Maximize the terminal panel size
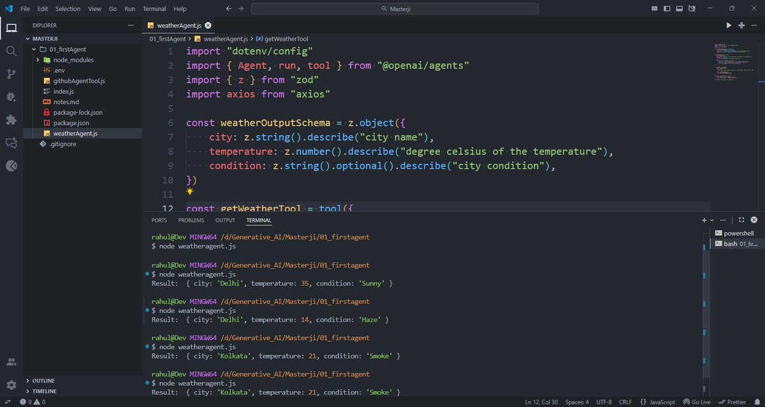The height and width of the screenshot is (407, 765). (x=741, y=220)
